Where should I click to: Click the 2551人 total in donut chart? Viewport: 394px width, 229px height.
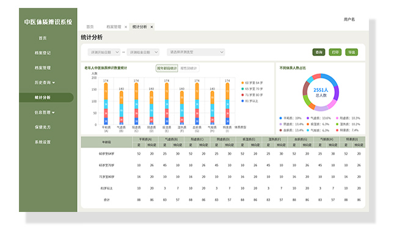tap(321, 90)
